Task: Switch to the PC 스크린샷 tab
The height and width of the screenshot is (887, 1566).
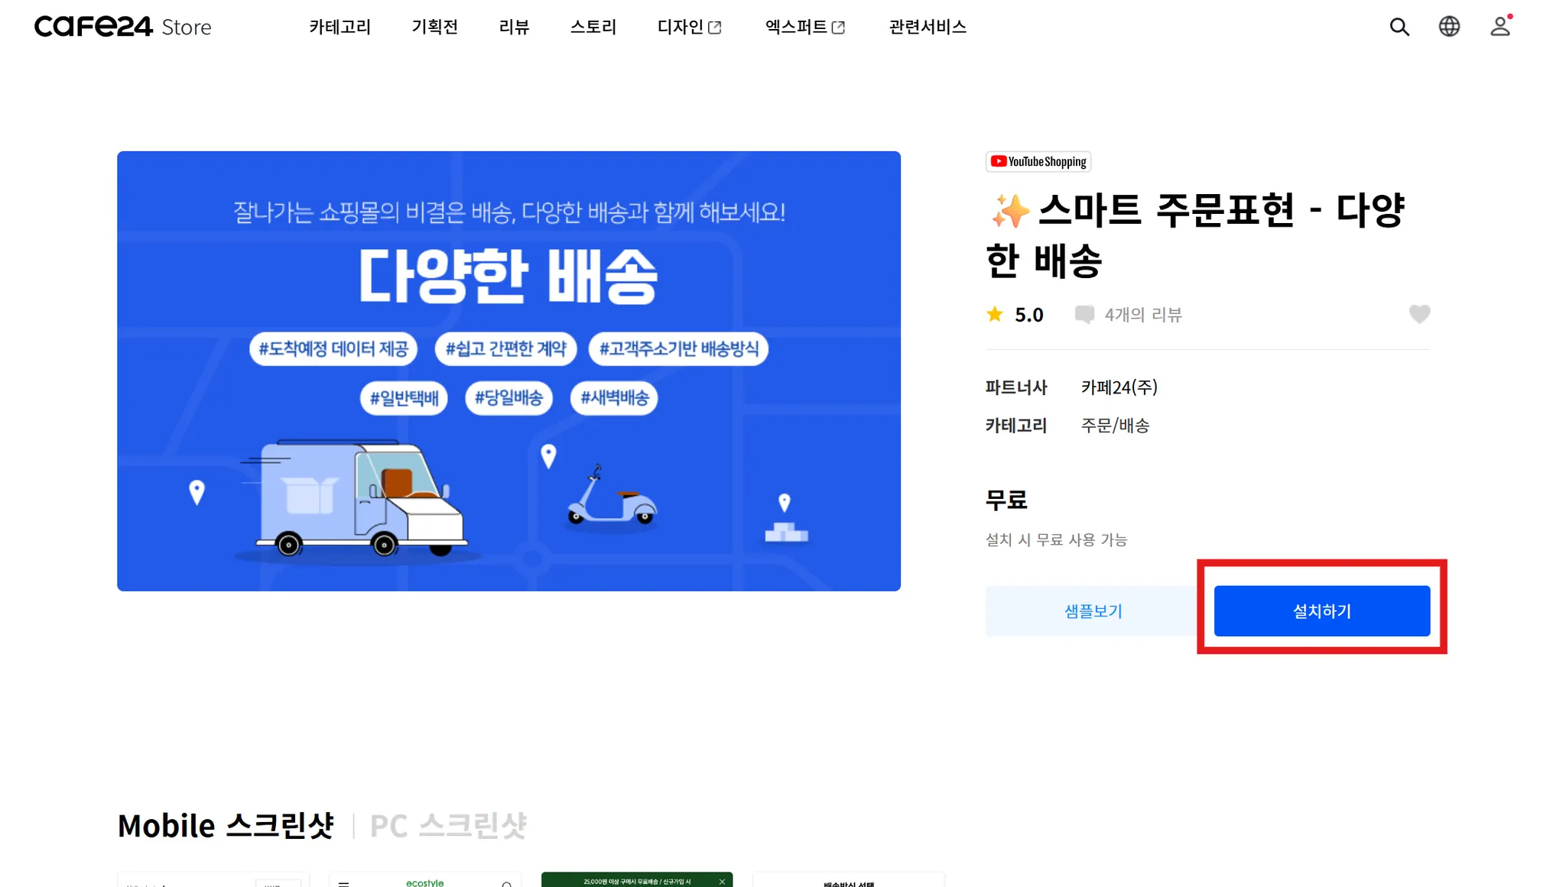Action: pyautogui.click(x=448, y=826)
